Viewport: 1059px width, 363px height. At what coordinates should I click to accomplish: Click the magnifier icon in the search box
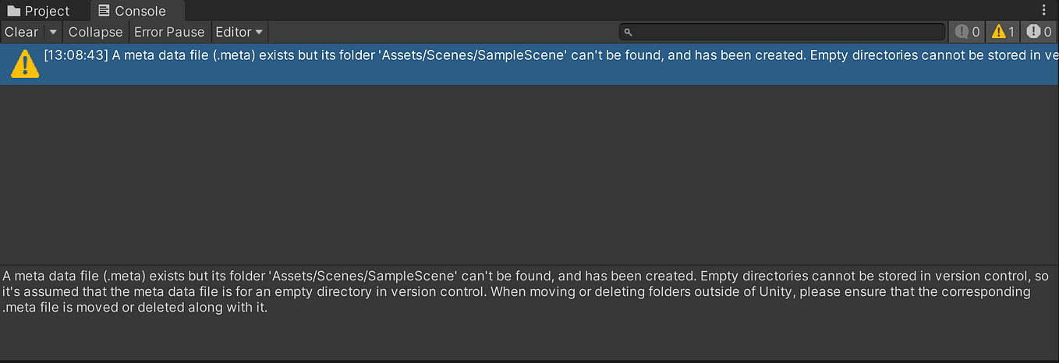tap(628, 32)
